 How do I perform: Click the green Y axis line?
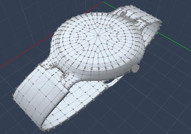point(174,42)
